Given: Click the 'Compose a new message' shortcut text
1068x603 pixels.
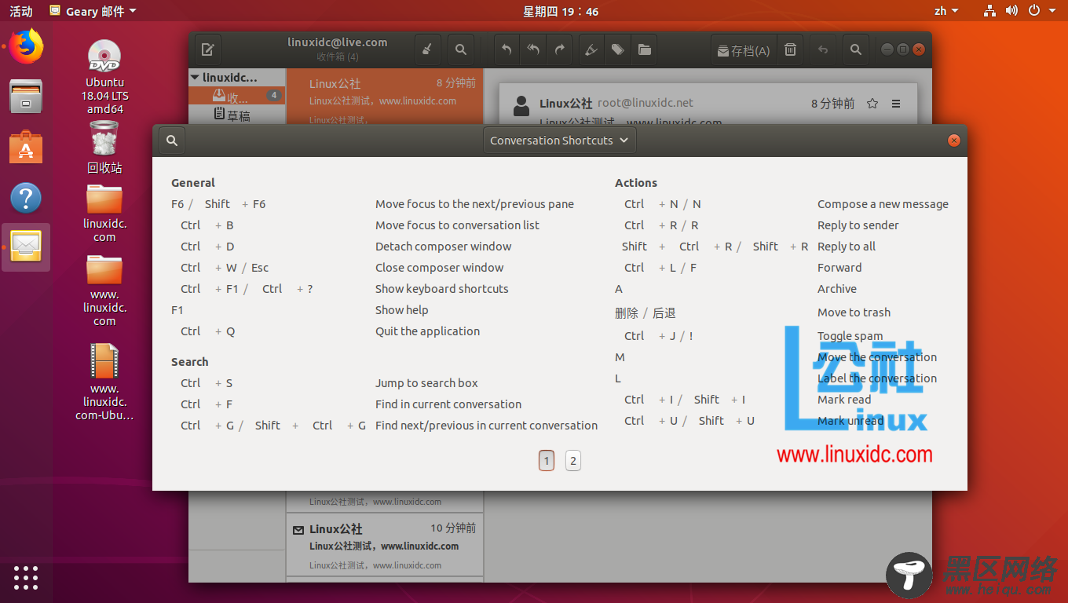Looking at the screenshot, I should (x=883, y=204).
